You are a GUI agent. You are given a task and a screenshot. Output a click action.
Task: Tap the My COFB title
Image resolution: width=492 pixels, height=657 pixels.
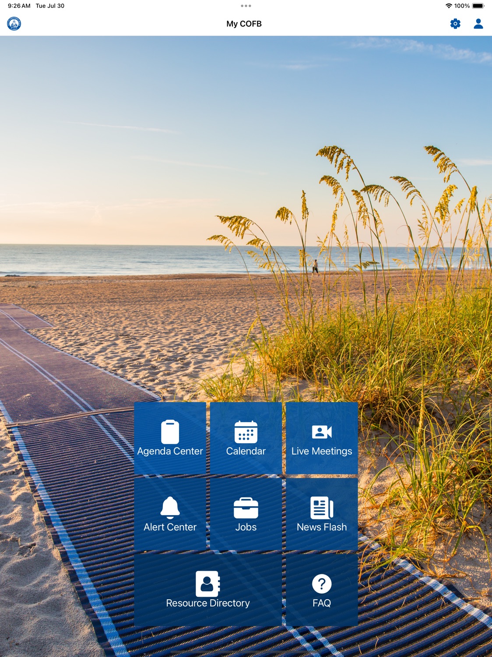pyautogui.click(x=244, y=24)
